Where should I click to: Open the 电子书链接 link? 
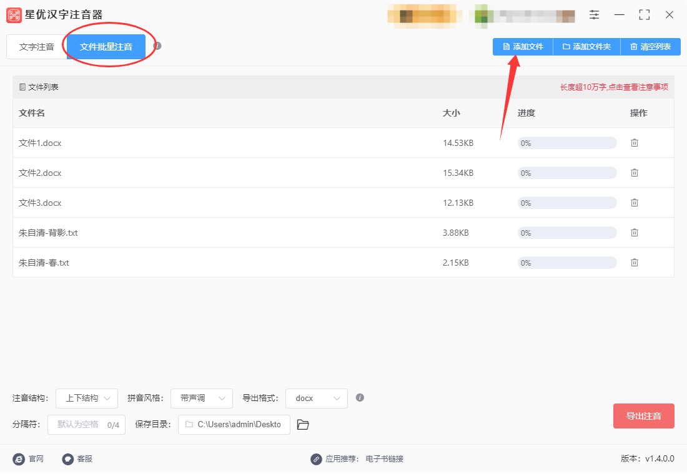click(x=384, y=459)
